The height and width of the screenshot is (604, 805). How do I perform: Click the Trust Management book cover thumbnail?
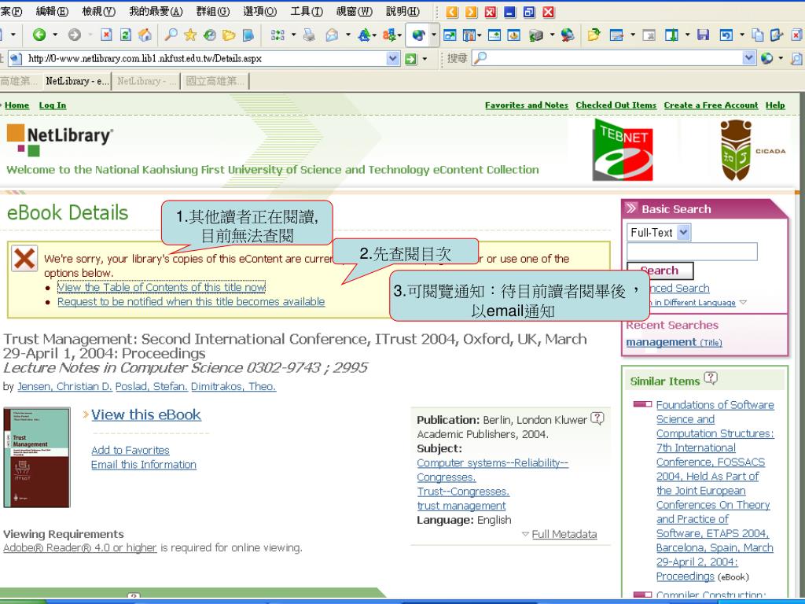37,457
